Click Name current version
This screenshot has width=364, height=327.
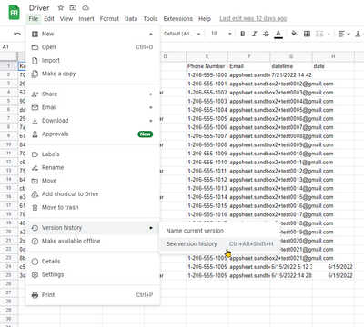(219, 231)
